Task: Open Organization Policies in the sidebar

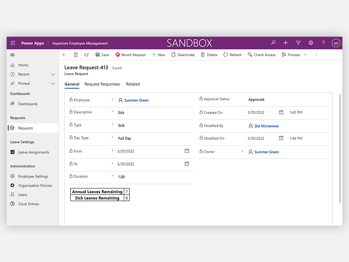Action: point(35,185)
